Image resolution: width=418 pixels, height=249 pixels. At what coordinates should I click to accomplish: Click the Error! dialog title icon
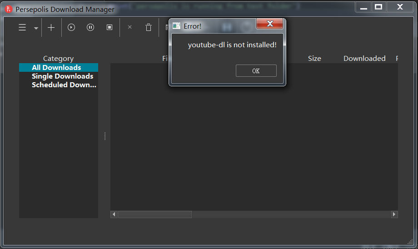[x=176, y=26]
